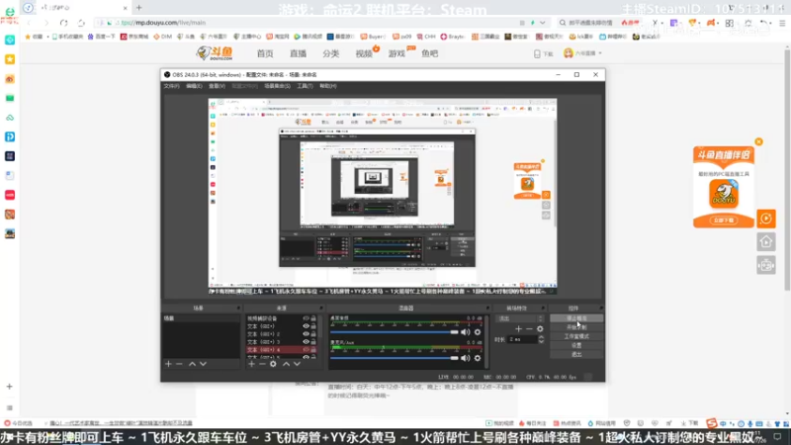The image size is (791, 445).
Task: Click the Douyu logo in the page header
Action: [215, 53]
